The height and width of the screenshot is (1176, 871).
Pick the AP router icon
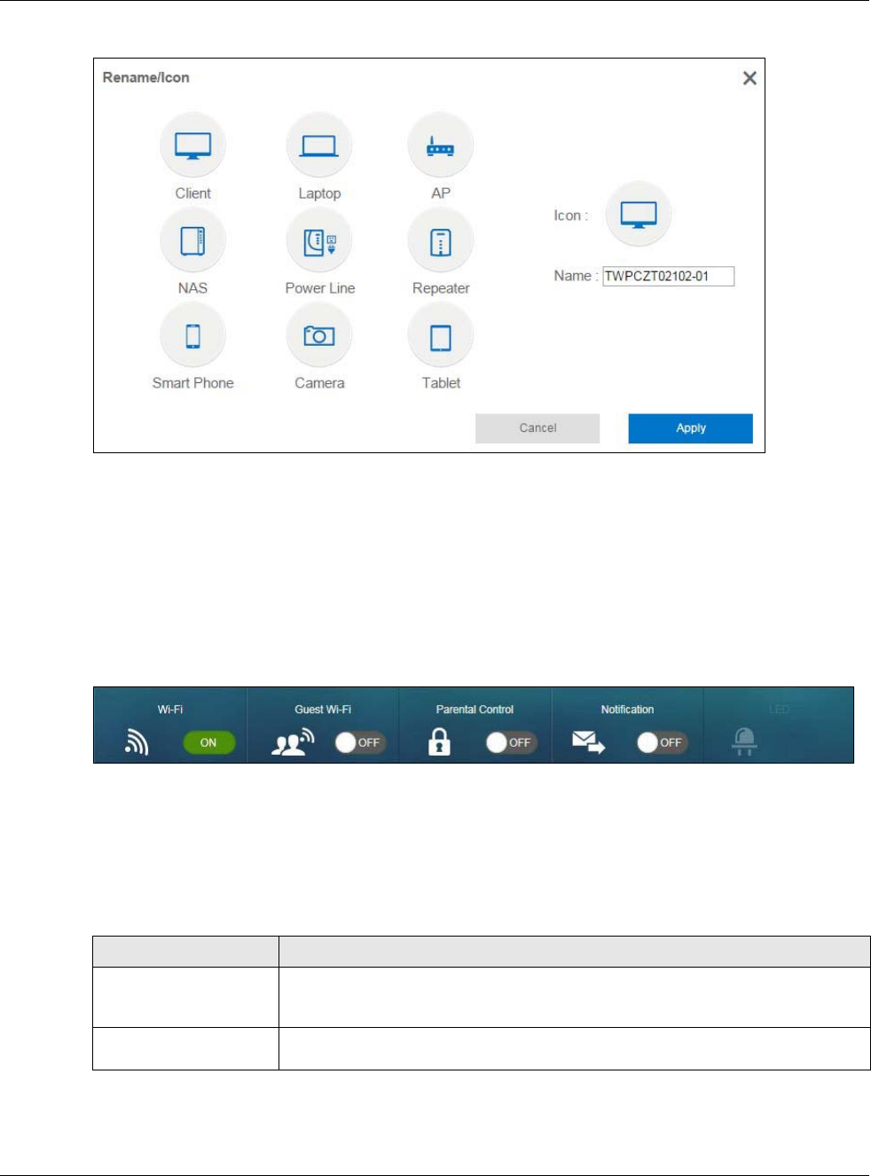[441, 145]
